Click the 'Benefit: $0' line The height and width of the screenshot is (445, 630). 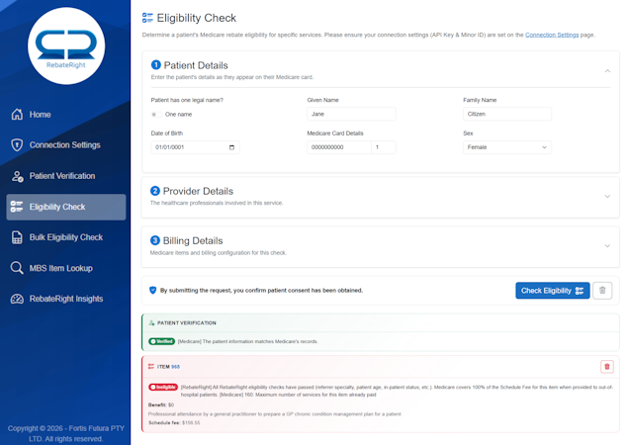(161, 404)
